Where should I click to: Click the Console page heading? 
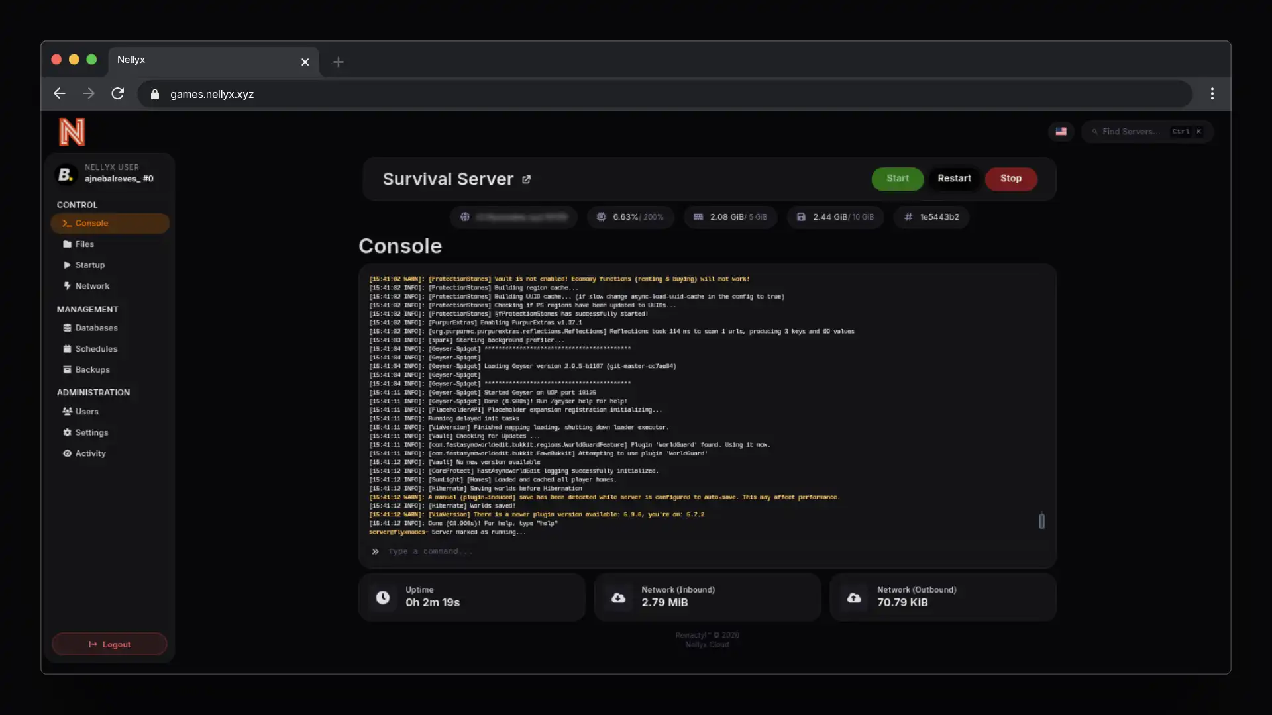(x=400, y=246)
